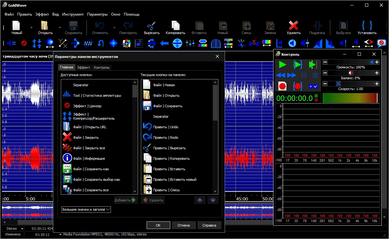
Task: Switch to the Эффект tab in dialog
Action: [84, 67]
